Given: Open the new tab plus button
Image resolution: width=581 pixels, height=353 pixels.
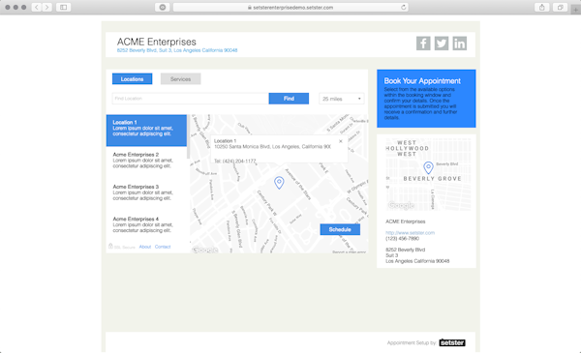Looking at the screenshot, I should point(575,10).
